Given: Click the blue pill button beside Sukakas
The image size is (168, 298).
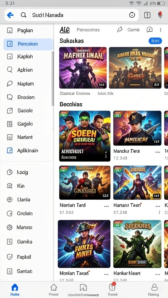Looking at the screenshot, I should pos(155,41).
